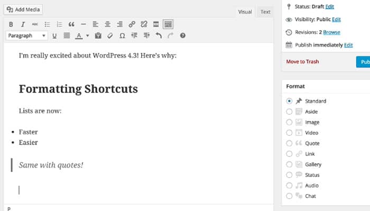Choose the Gallery post format
The height and width of the screenshot is (211, 370).
tap(289, 165)
